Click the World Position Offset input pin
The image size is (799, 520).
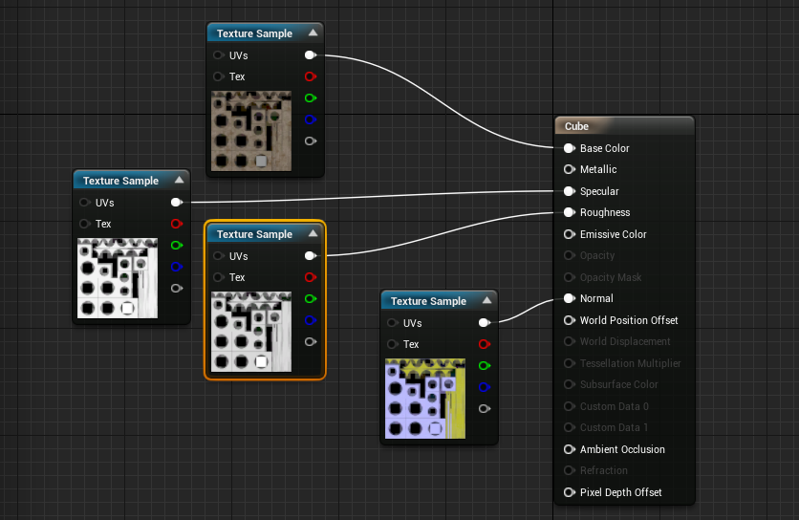point(569,320)
